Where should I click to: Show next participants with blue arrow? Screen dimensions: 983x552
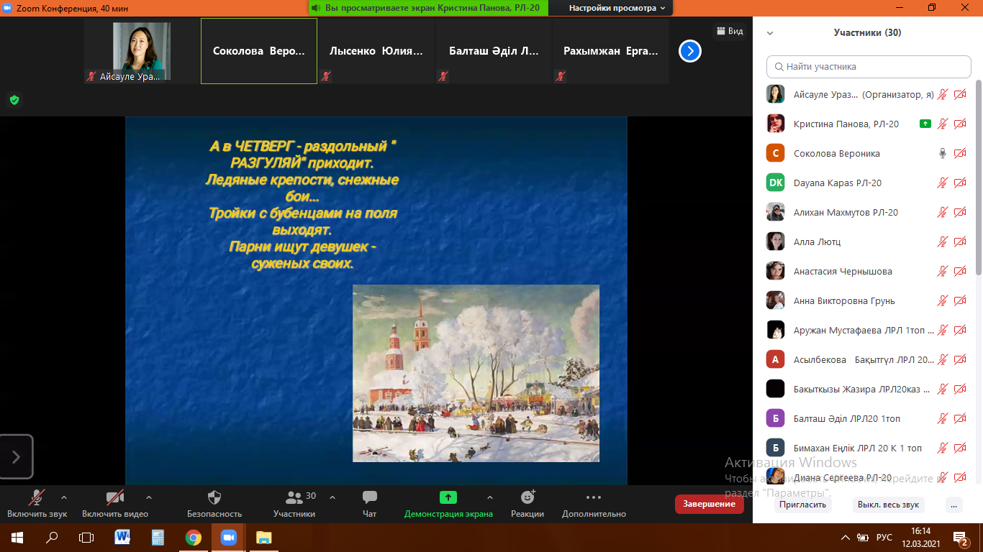click(x=690, y=51)
